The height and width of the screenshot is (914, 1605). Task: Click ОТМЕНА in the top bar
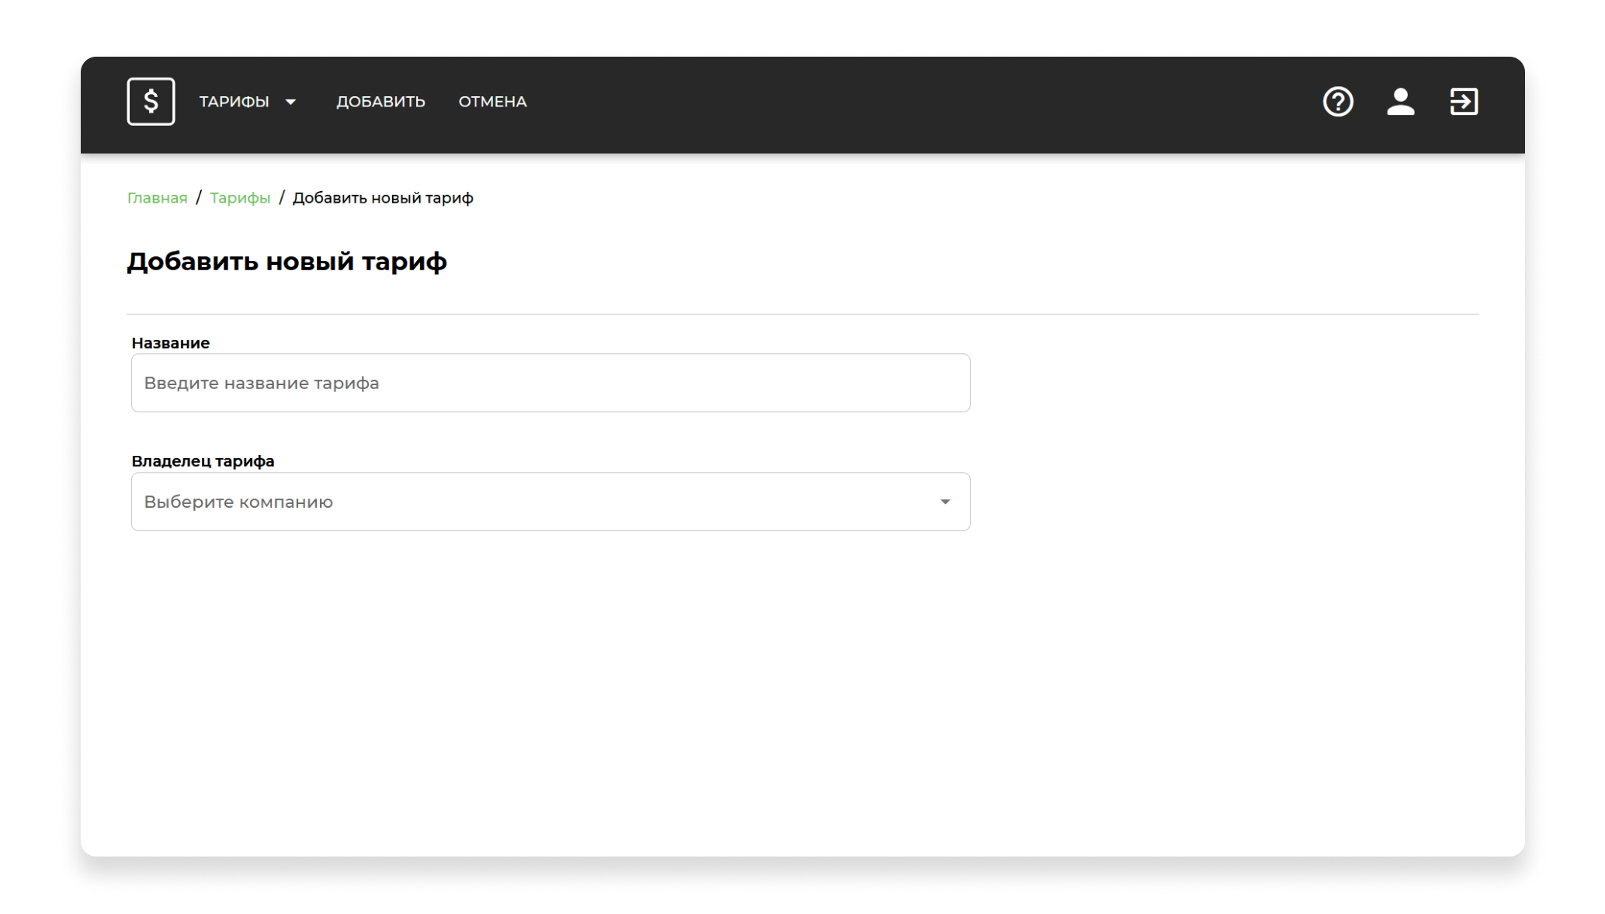[x=492, y=102]
